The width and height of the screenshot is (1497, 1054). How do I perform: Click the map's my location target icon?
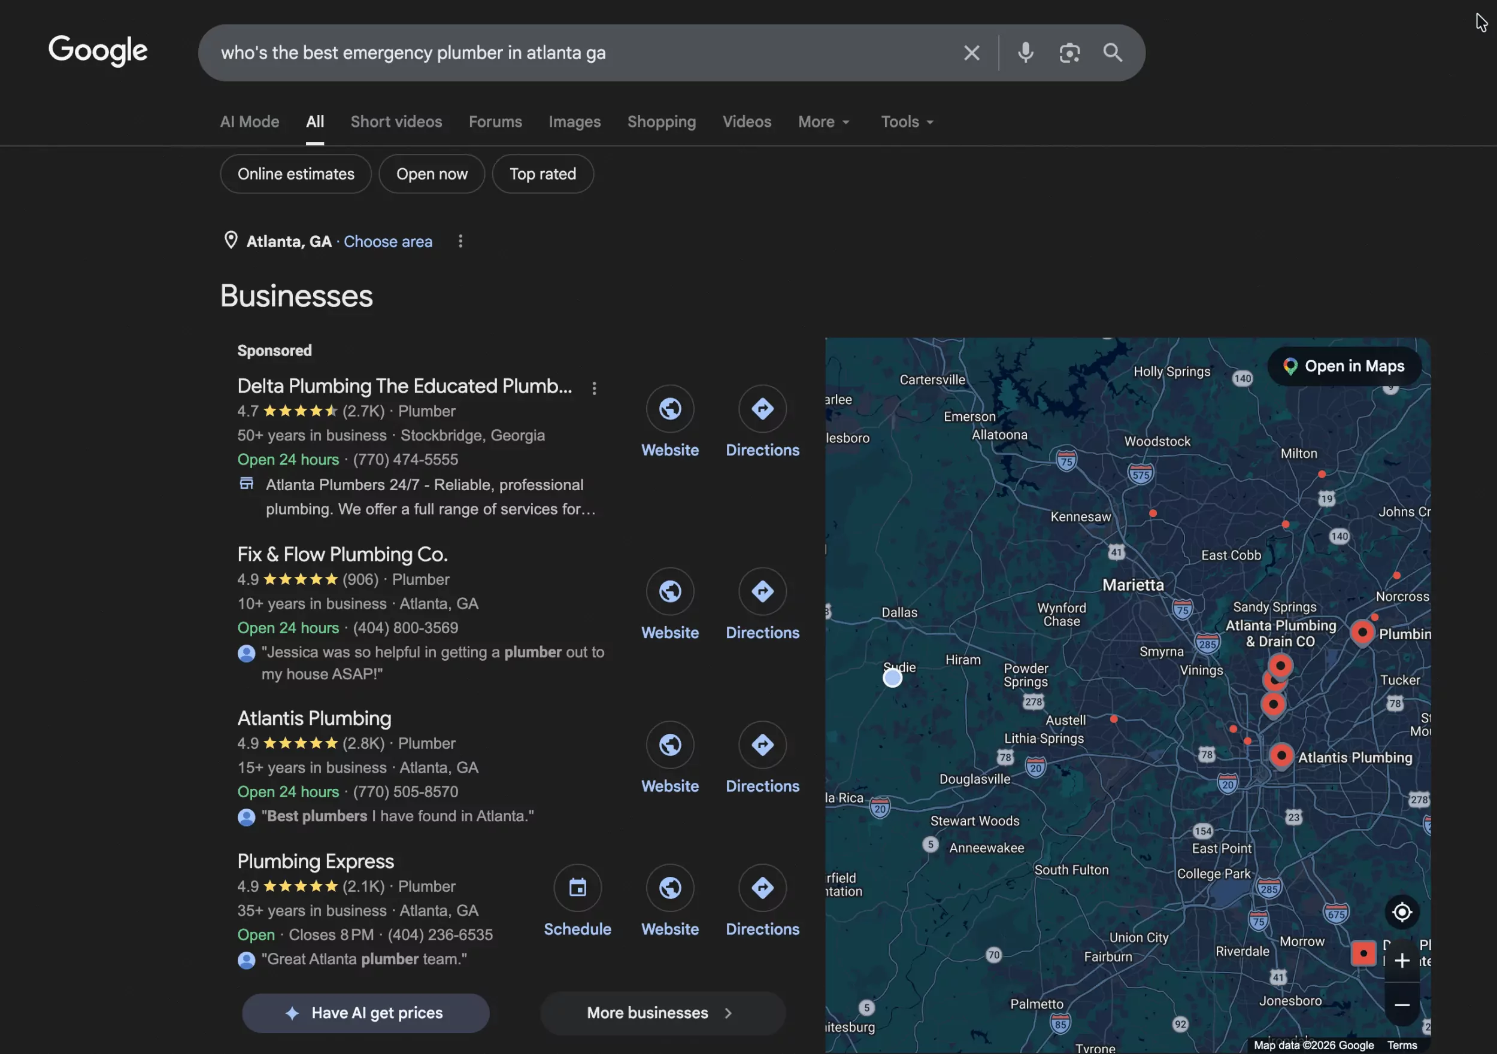1402,912
